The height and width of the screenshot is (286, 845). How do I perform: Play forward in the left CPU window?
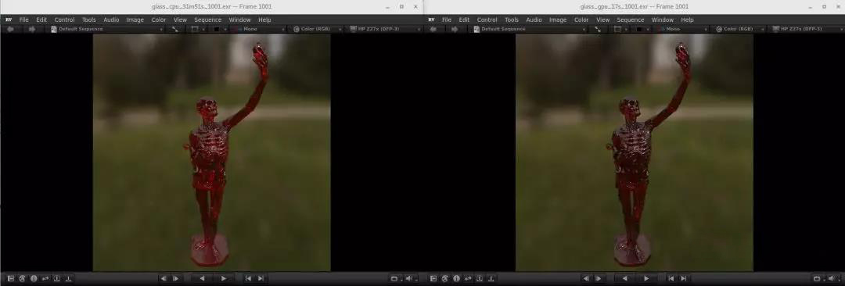223,278
